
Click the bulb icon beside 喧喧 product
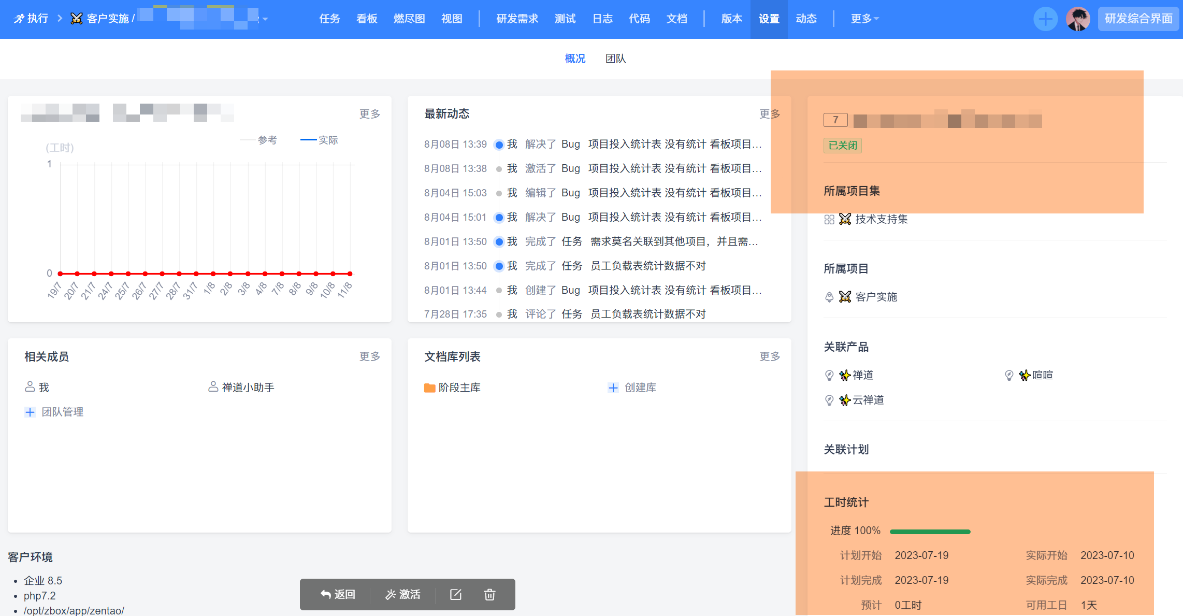click(x=1009, y=375)
